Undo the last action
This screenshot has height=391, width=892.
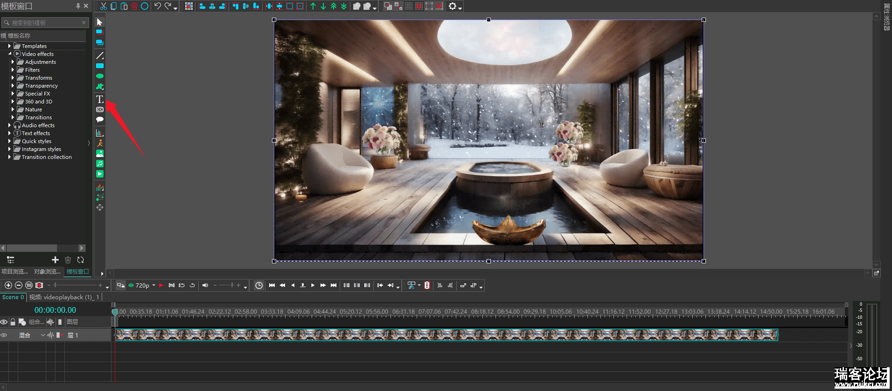pyautogui.click(x=158, y=6)
